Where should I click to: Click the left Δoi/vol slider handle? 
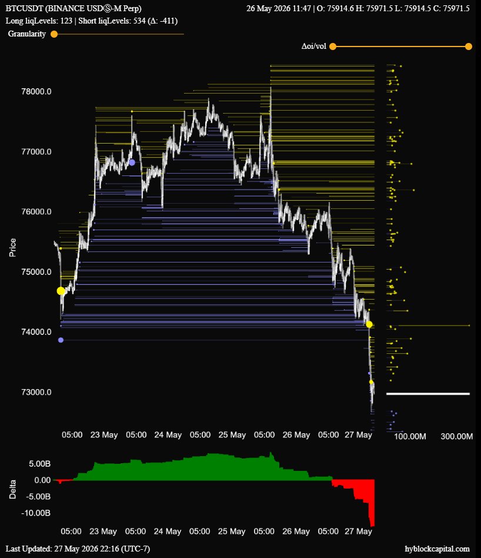pos(333,46)
